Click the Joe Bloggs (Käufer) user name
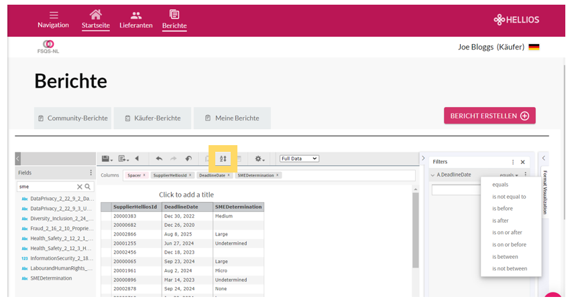This screenshot has height=305, width=570. [x=491, y=47]
